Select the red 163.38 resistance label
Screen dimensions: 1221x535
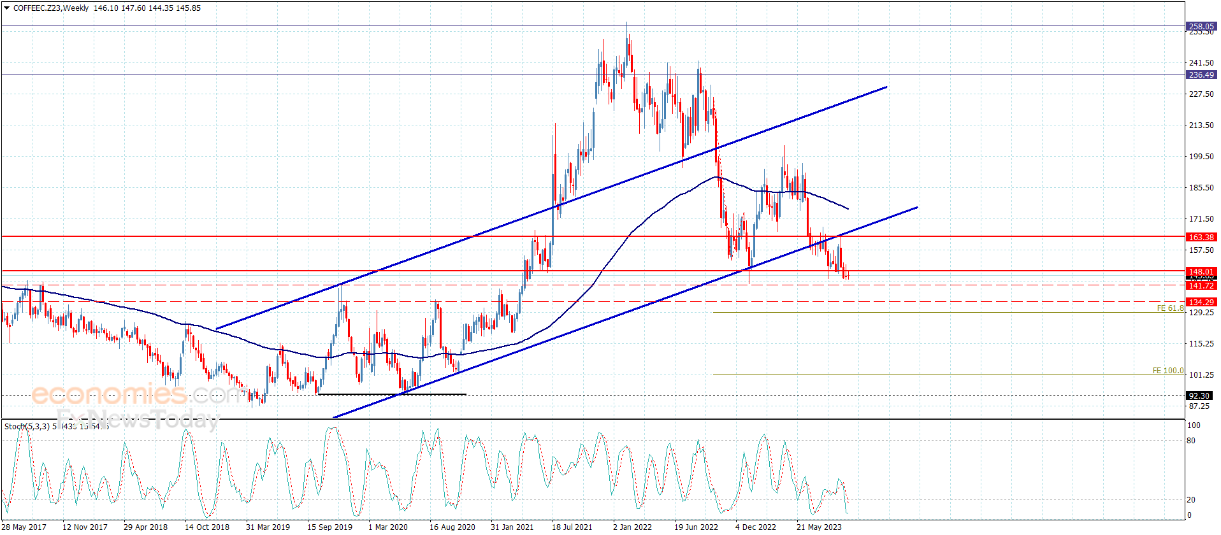(1201, 237)
